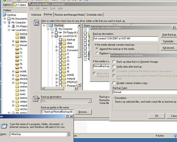The height and width of the screenshot is (142, 177).
Task: Open the Run dialog Open dropdown
Action: (68, 134)
